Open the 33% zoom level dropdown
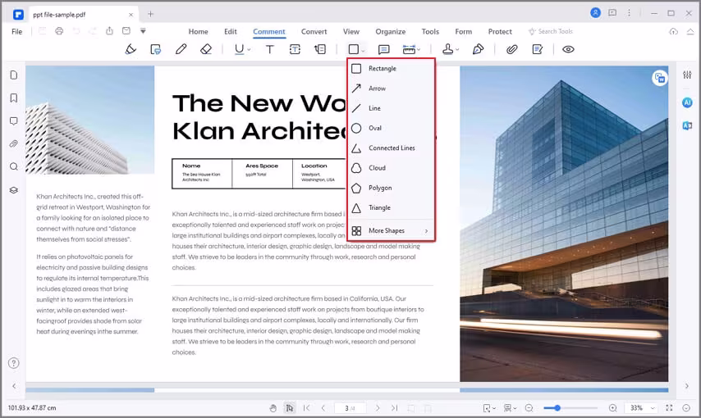This screenshot has width=701, height=418. coord(653,407)
